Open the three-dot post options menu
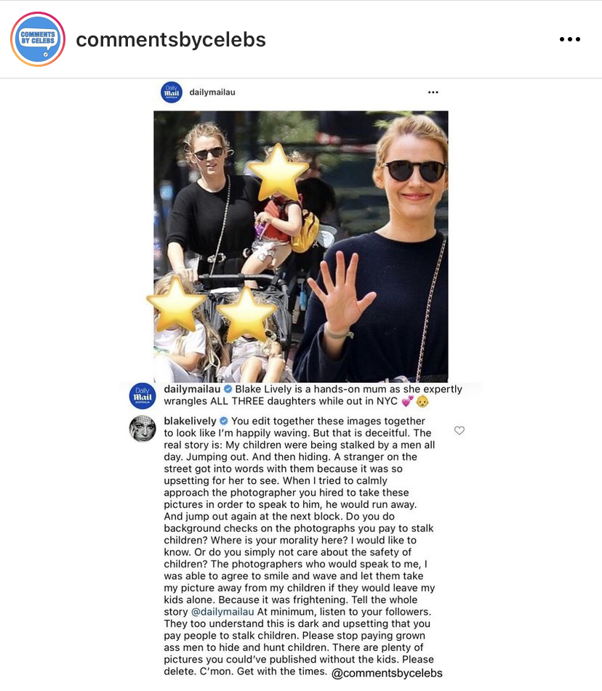This screenshot has height=691, width=602. (x=570, y=39)
